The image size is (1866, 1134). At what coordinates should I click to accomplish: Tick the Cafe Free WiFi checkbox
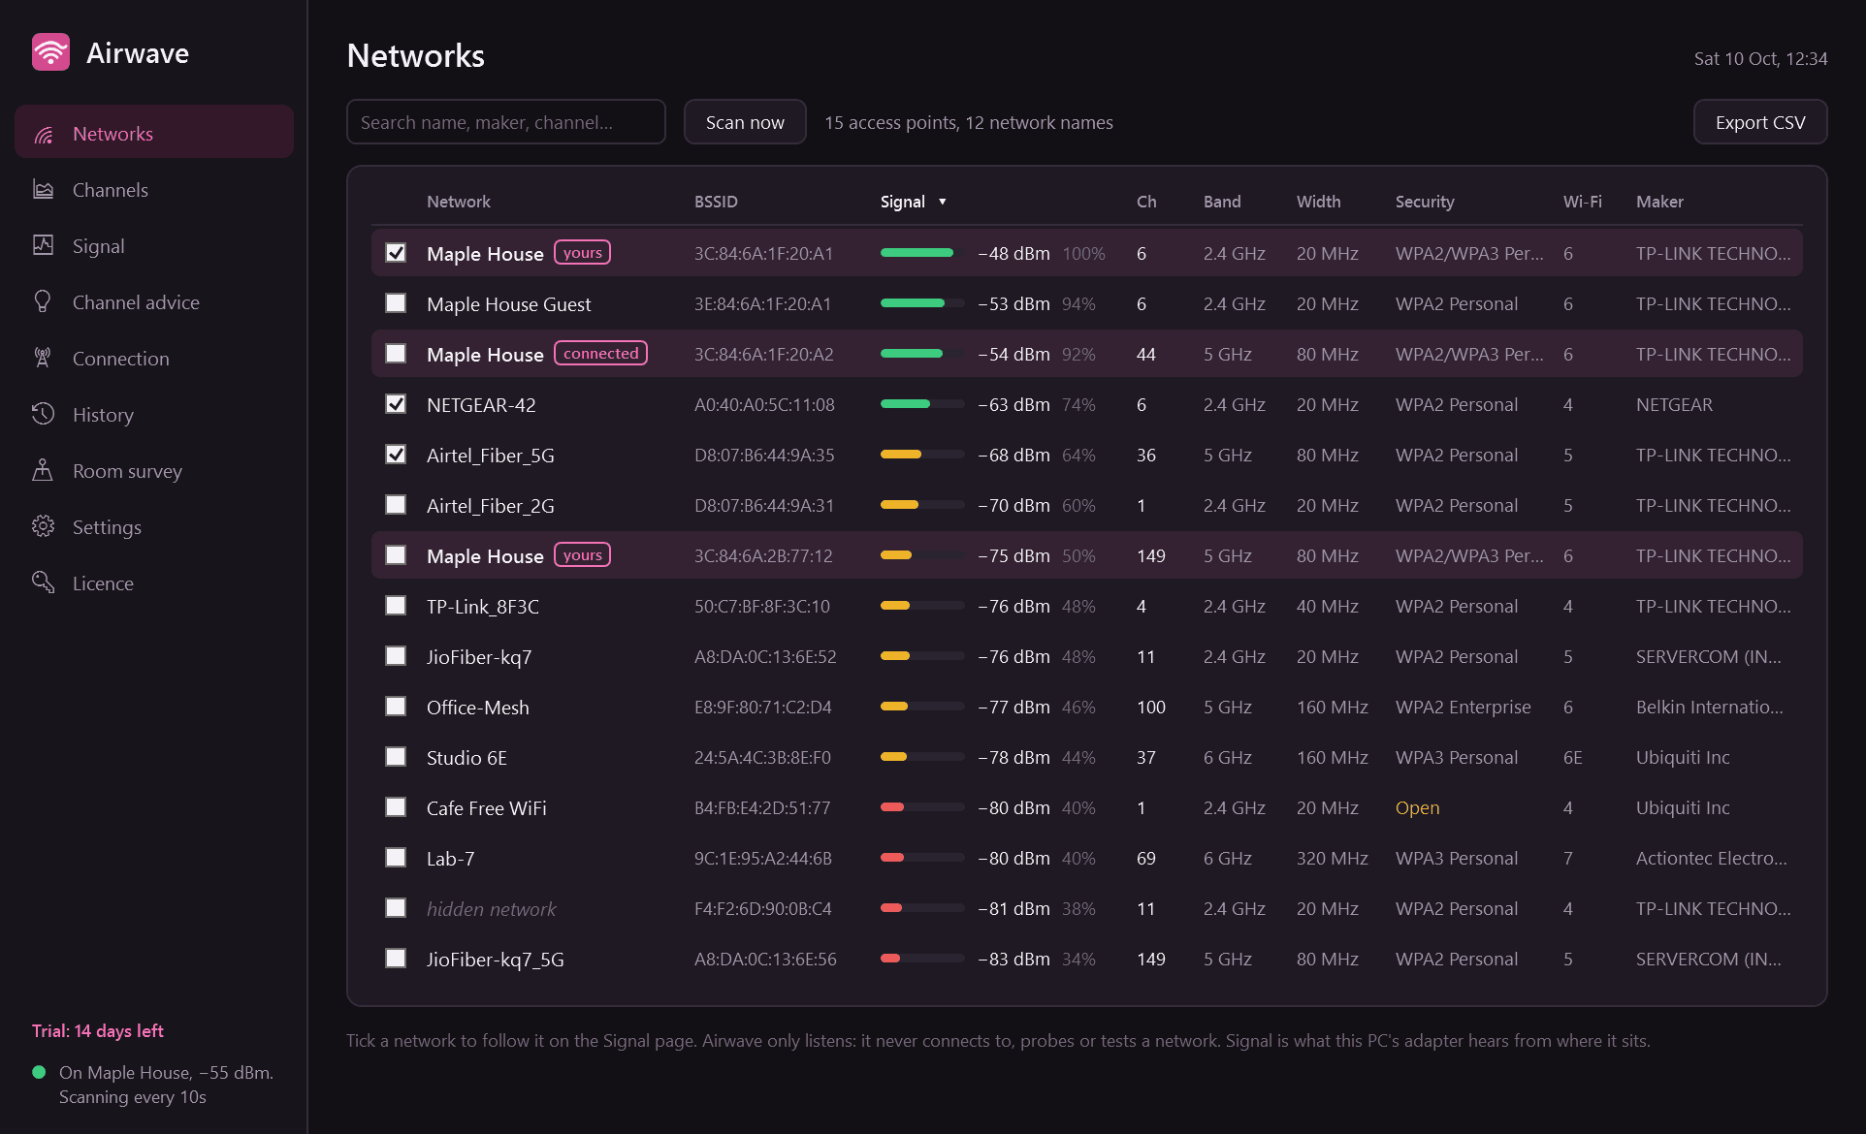396,807
